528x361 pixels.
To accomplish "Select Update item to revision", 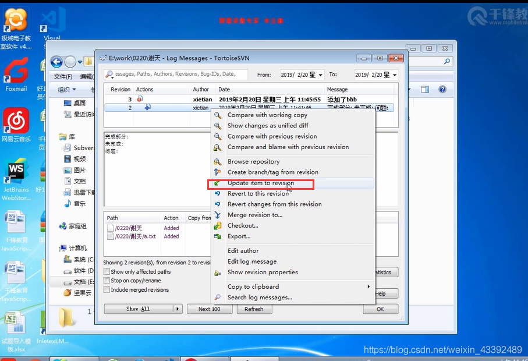I will (261, 183).
